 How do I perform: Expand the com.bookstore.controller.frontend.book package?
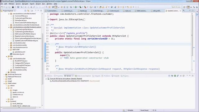pyautogui.click(x=9, y=25)
